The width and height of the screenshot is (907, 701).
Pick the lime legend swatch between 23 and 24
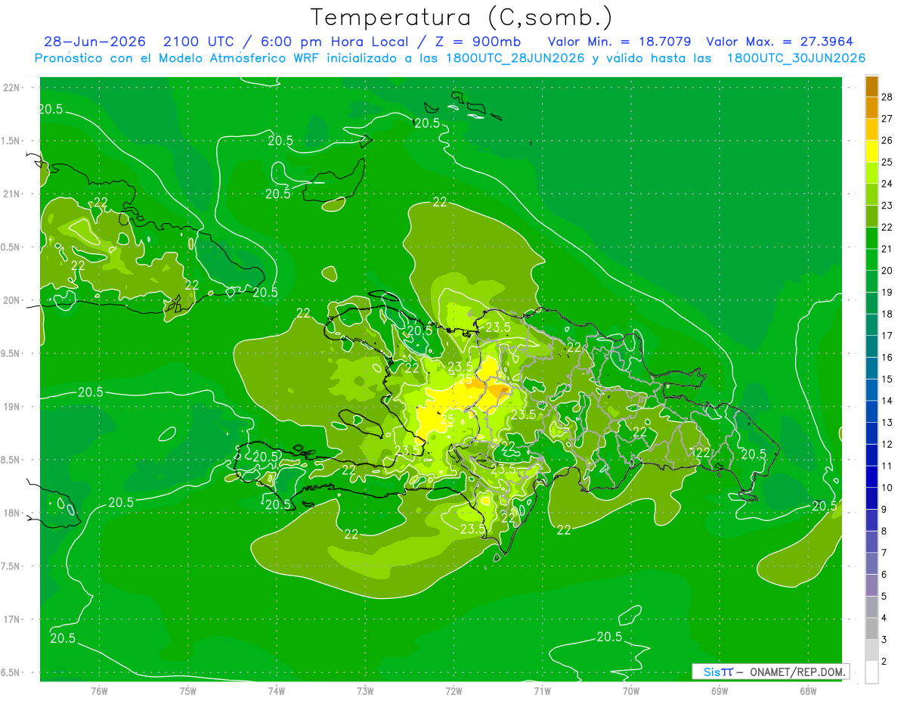(871, 194)
